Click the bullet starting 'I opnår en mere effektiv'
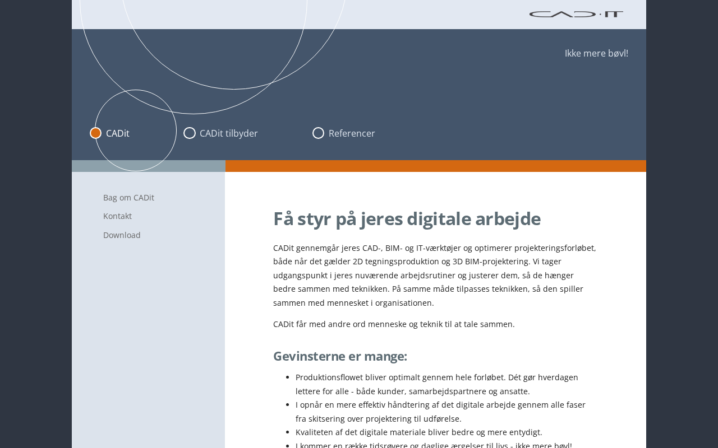The image size is (718, 448). point(440,412)
